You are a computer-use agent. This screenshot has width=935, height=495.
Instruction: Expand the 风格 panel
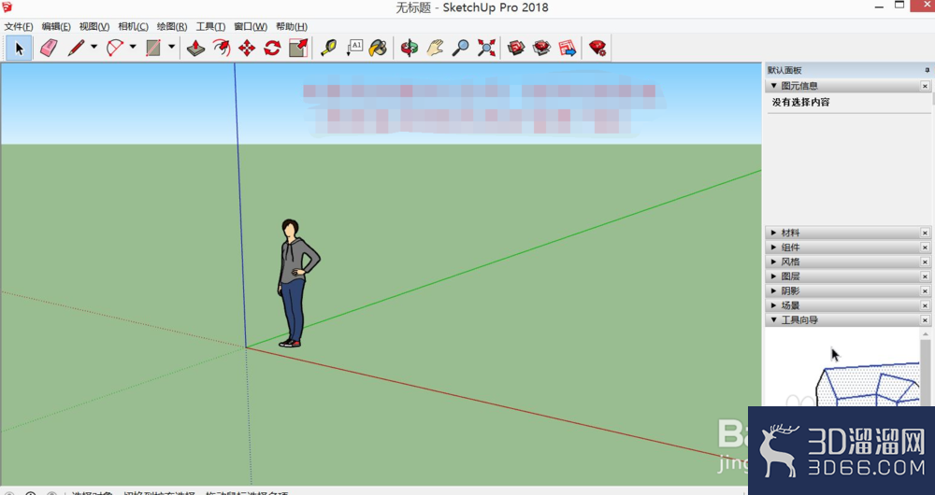(x=774, y=262)
